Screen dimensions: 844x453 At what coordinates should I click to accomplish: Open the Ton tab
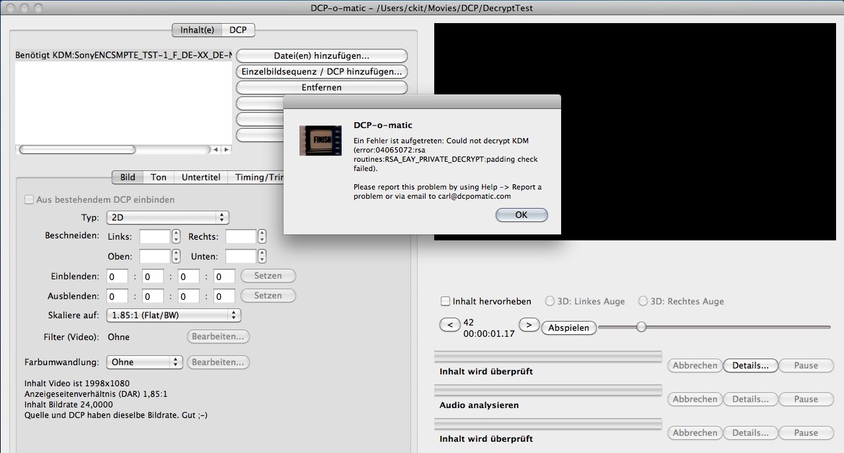[159, 177]
